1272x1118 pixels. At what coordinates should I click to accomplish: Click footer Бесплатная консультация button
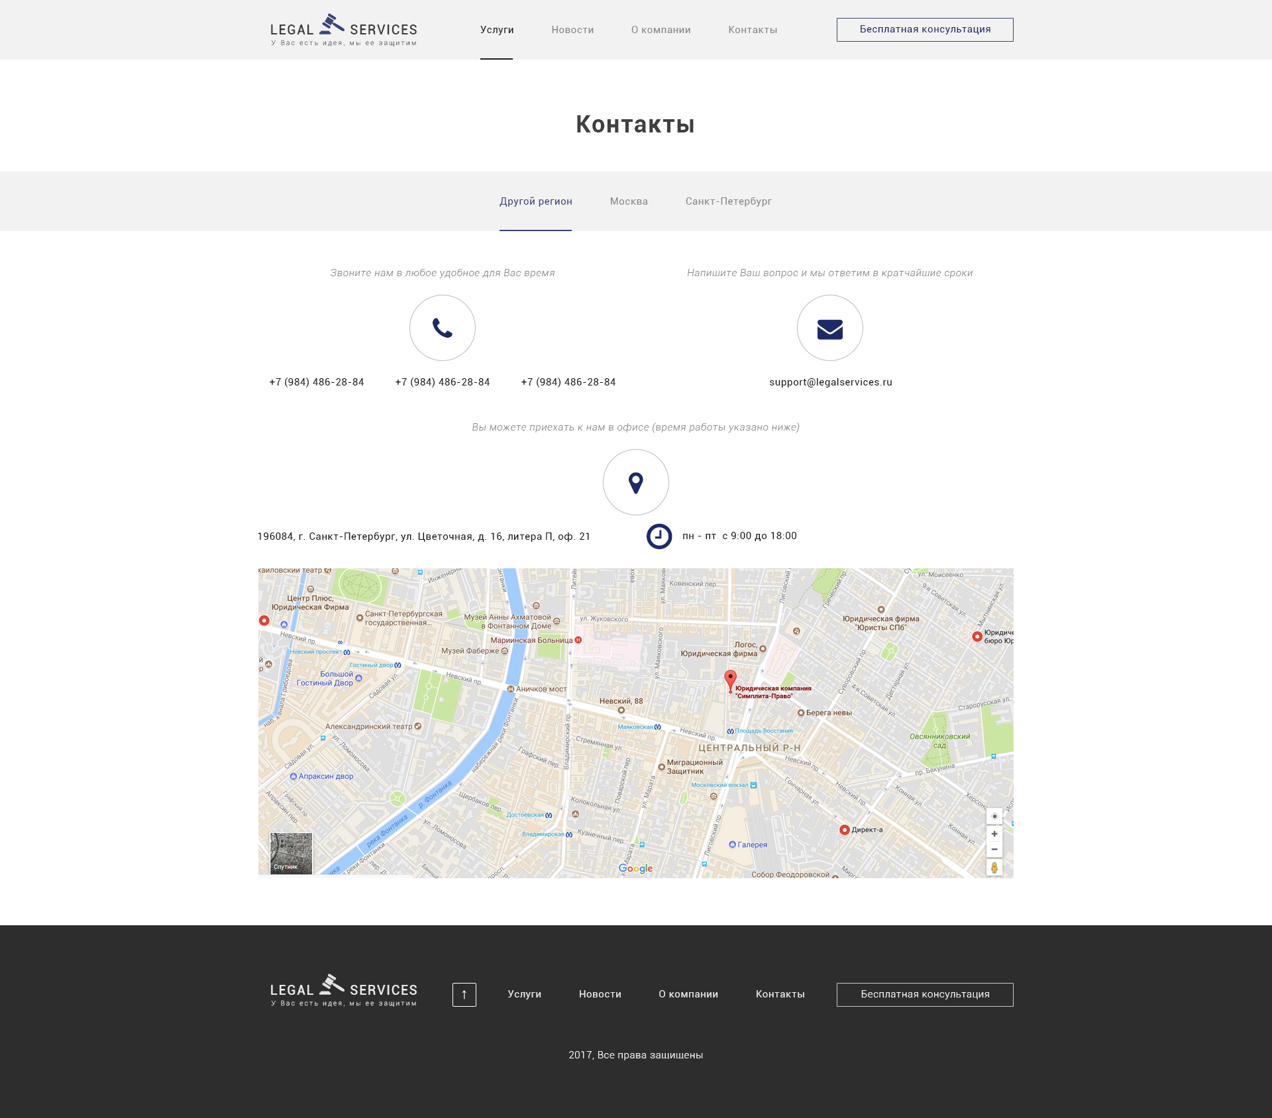pos(925,995)
